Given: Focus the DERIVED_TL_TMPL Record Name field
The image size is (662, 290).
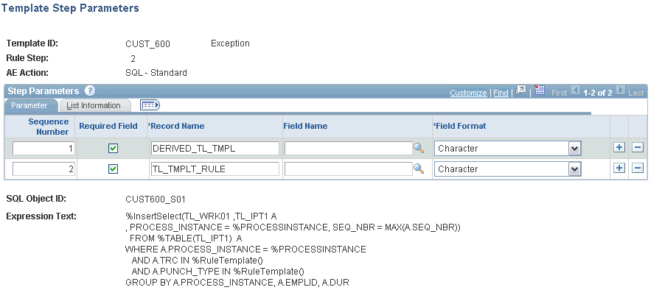Looking at the screenshot, I should click(x=215, y=149).
